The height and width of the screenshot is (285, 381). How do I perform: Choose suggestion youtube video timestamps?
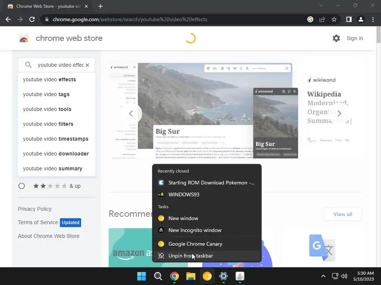click(57, 139)
